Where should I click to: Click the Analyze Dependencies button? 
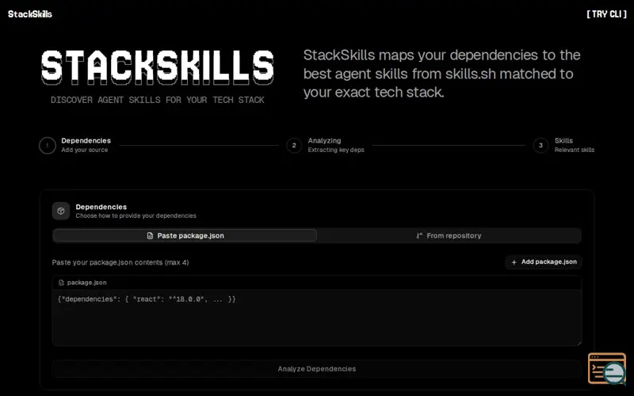pos(317,369)
